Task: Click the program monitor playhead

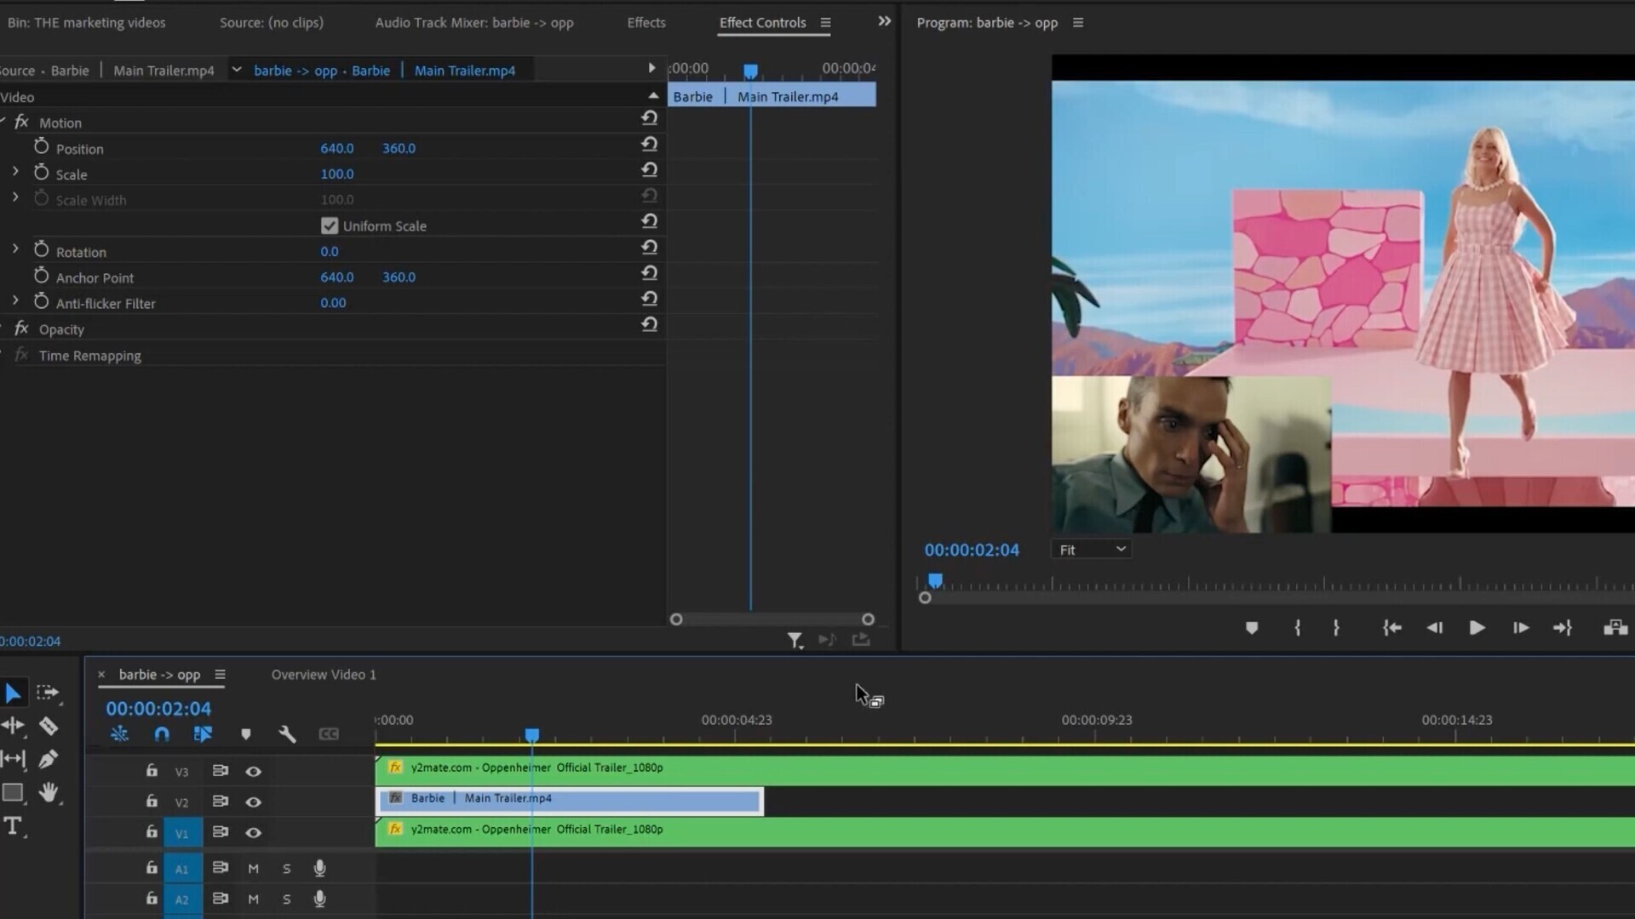Action: coord(935,581)
